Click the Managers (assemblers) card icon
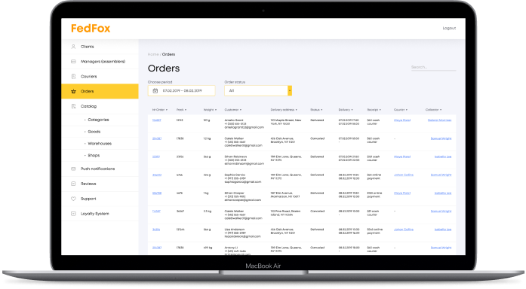 tap(73, 62)
